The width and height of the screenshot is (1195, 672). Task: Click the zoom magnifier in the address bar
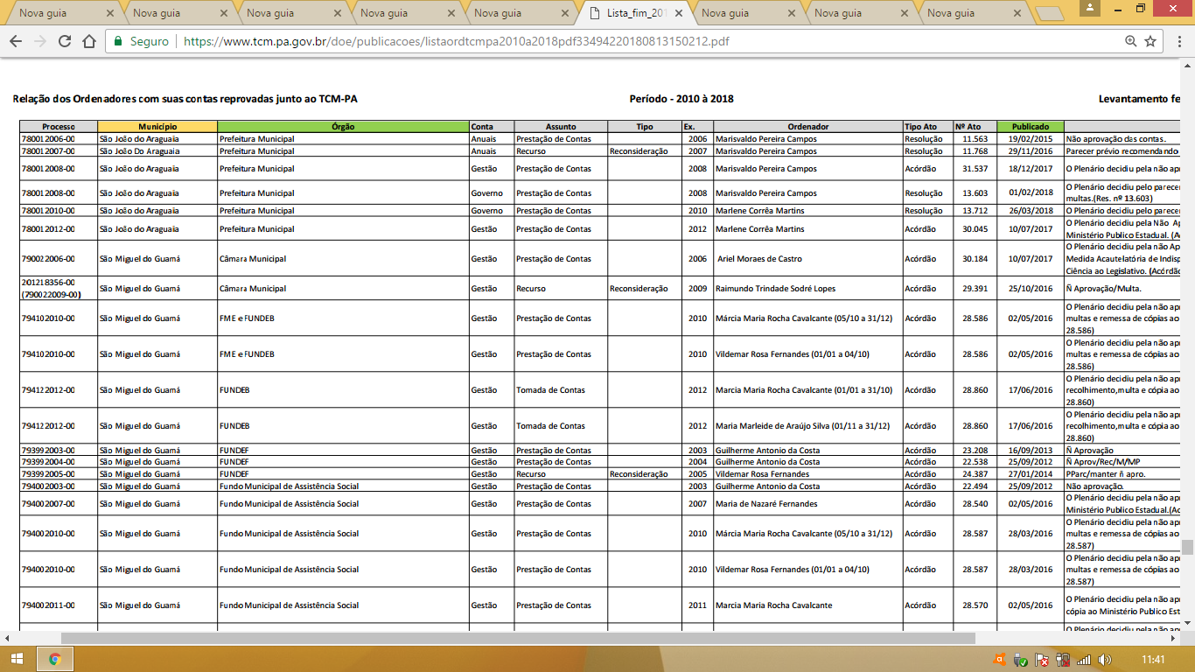coord(1130,41)
